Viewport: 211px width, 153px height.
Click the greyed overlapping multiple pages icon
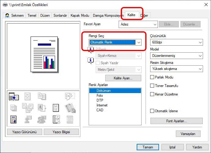(x=28, y=108)
